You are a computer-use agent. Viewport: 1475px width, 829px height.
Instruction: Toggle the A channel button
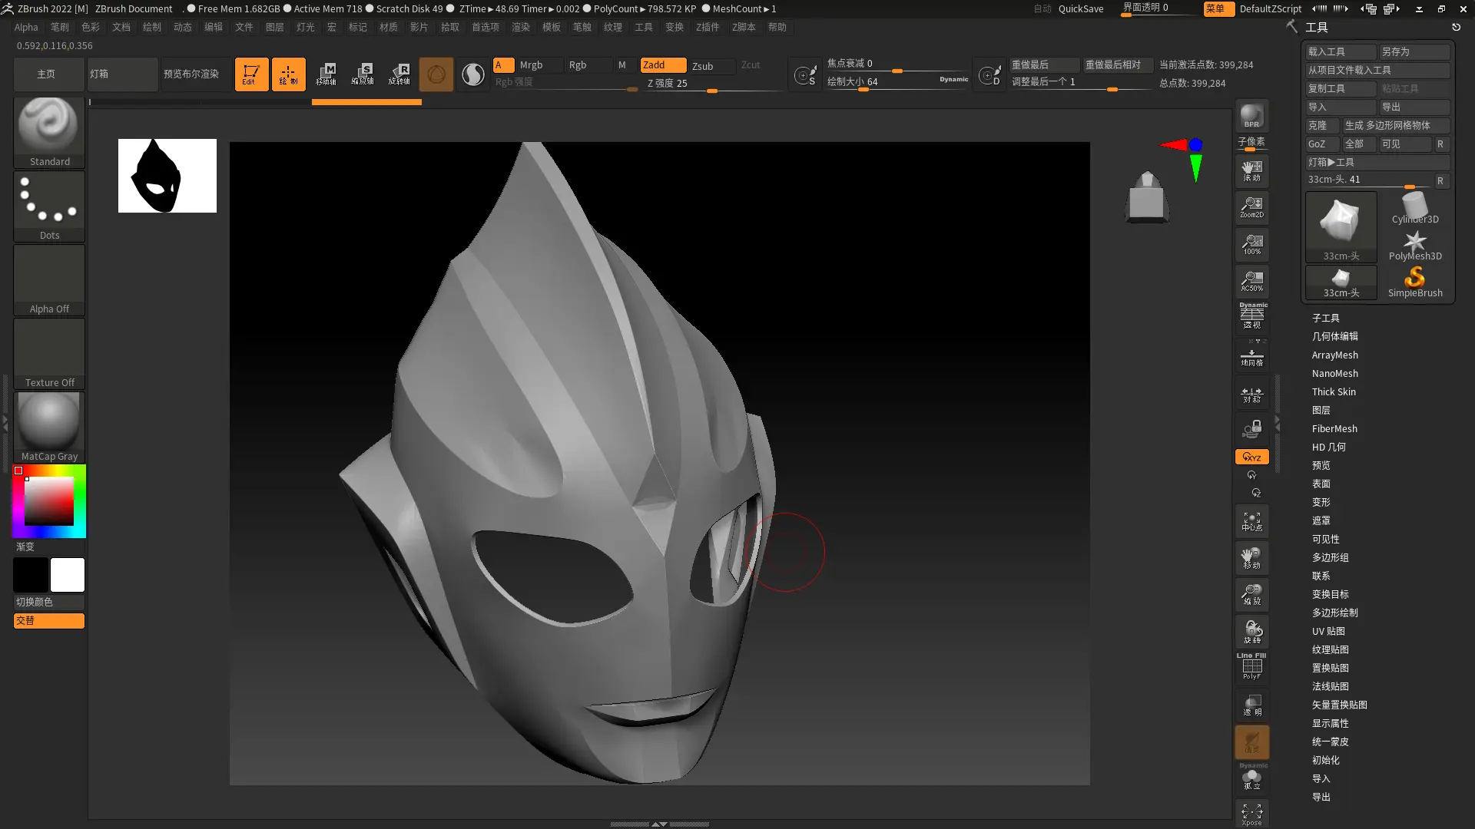point(503,65)
